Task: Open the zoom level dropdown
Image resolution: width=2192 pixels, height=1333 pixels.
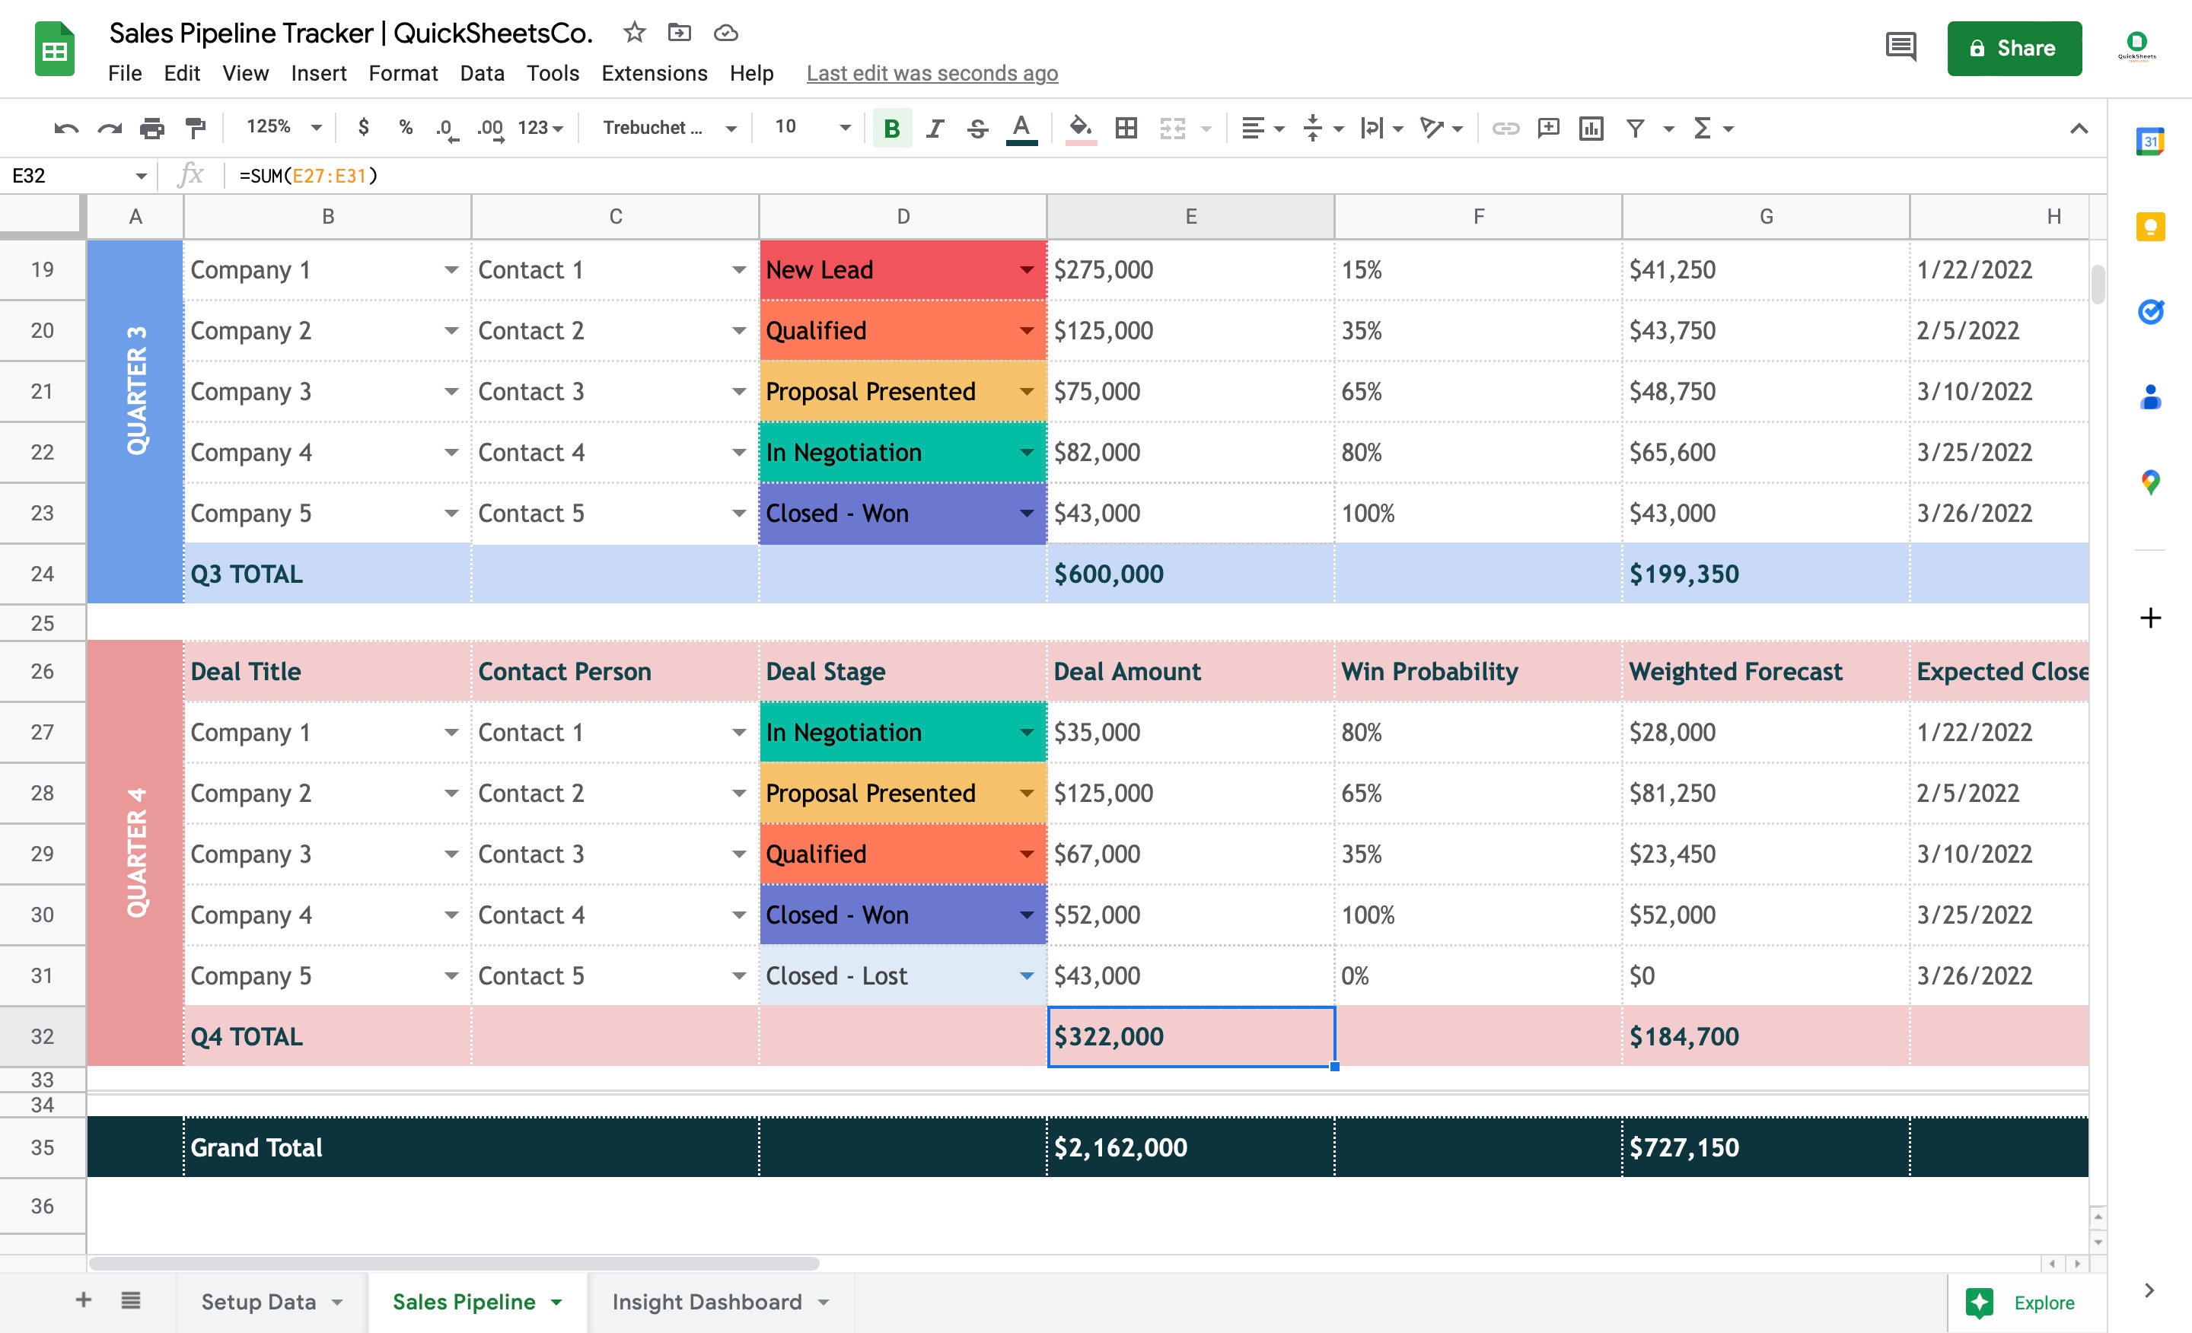Action: click(x=283, y=127)
